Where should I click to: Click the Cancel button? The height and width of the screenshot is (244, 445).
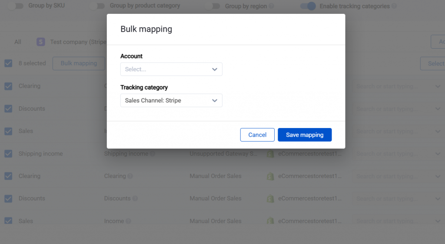click(257, 135)
